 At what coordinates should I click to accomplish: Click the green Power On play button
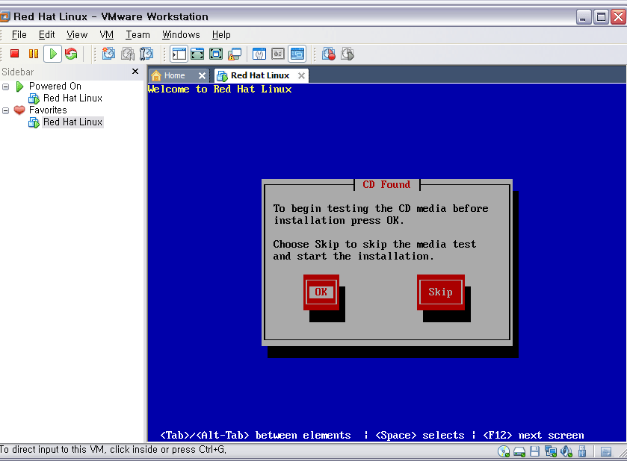[x=53, y=54]
